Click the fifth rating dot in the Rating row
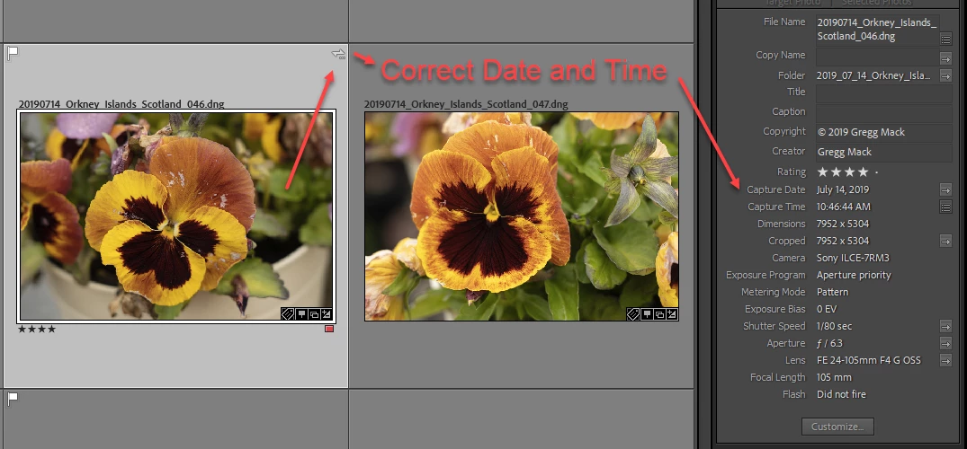Screen dimensions: 967x449 point(877,172)
